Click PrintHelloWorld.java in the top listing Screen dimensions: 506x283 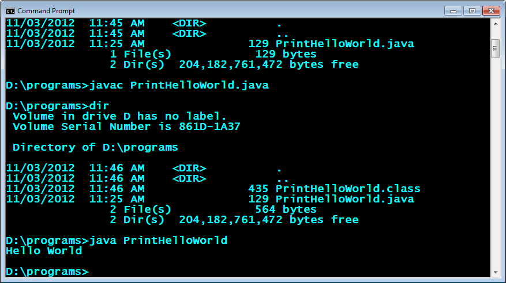click(x=344, y=44)
